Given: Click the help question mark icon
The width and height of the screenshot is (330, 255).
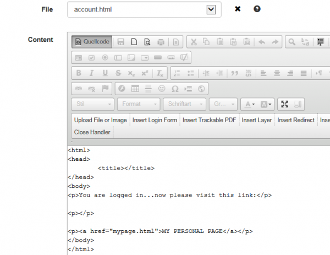Looking at the screenshot, I should point(257,9).
